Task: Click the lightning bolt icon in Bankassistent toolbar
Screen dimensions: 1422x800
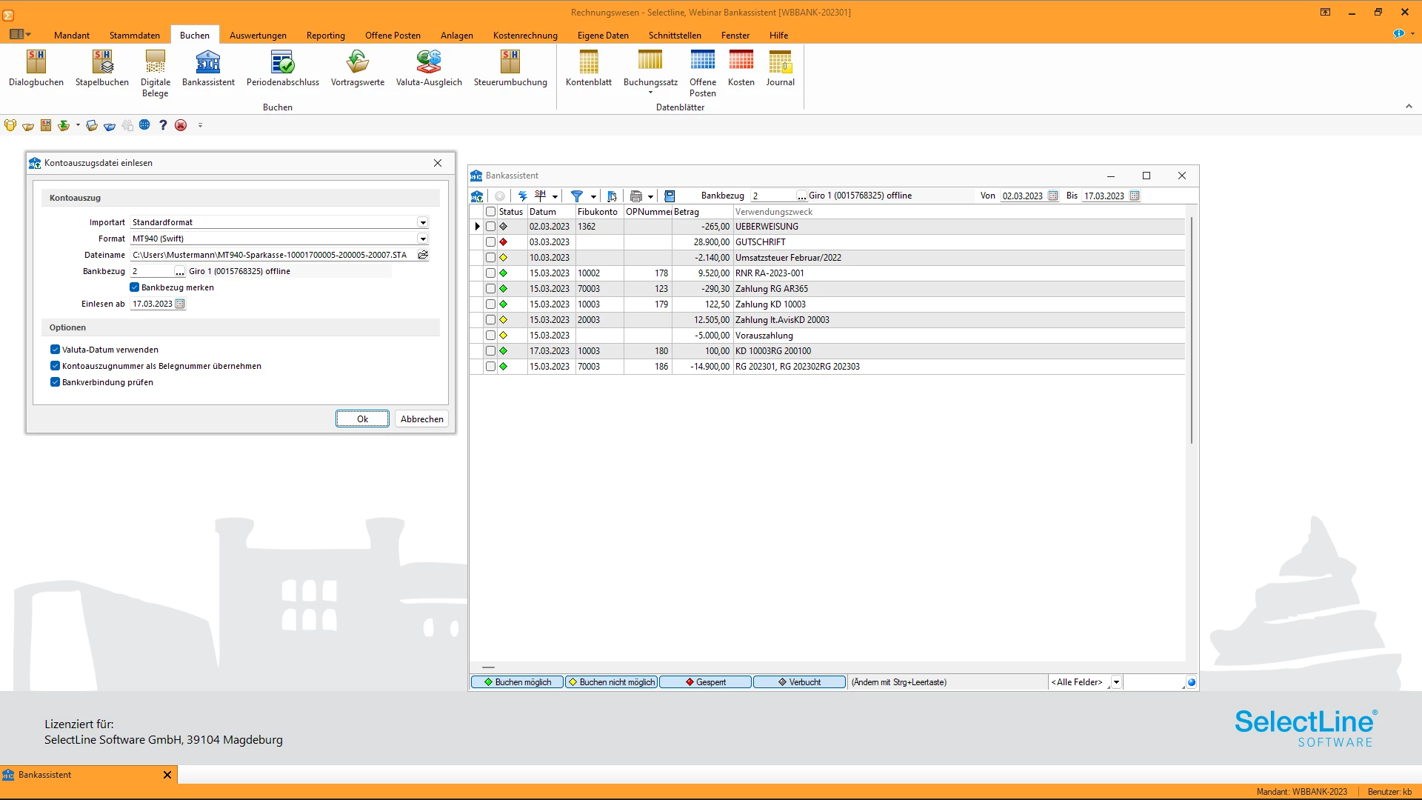Action: click(523, 196)
